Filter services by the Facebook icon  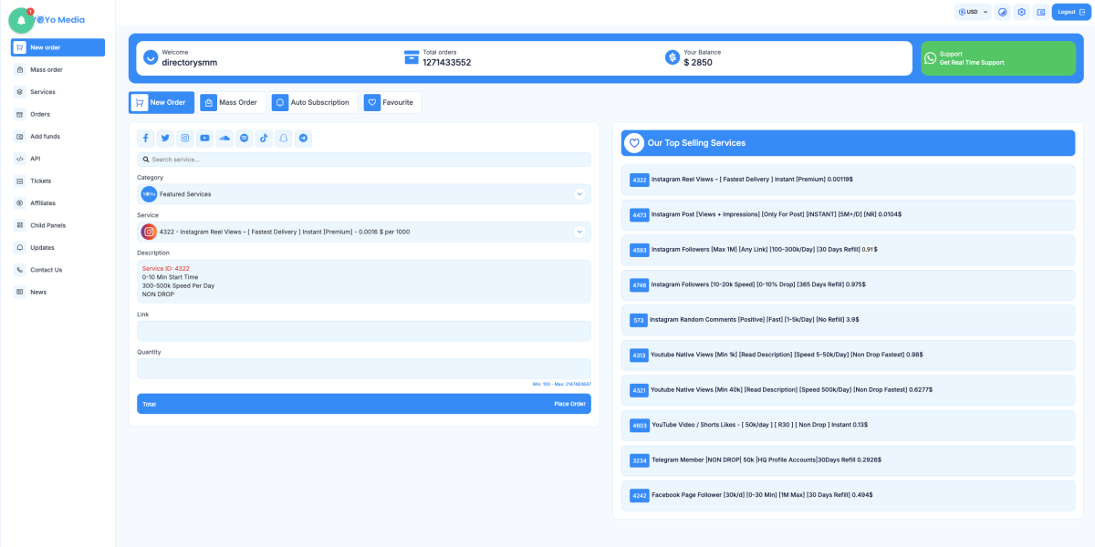click(146, 138)
